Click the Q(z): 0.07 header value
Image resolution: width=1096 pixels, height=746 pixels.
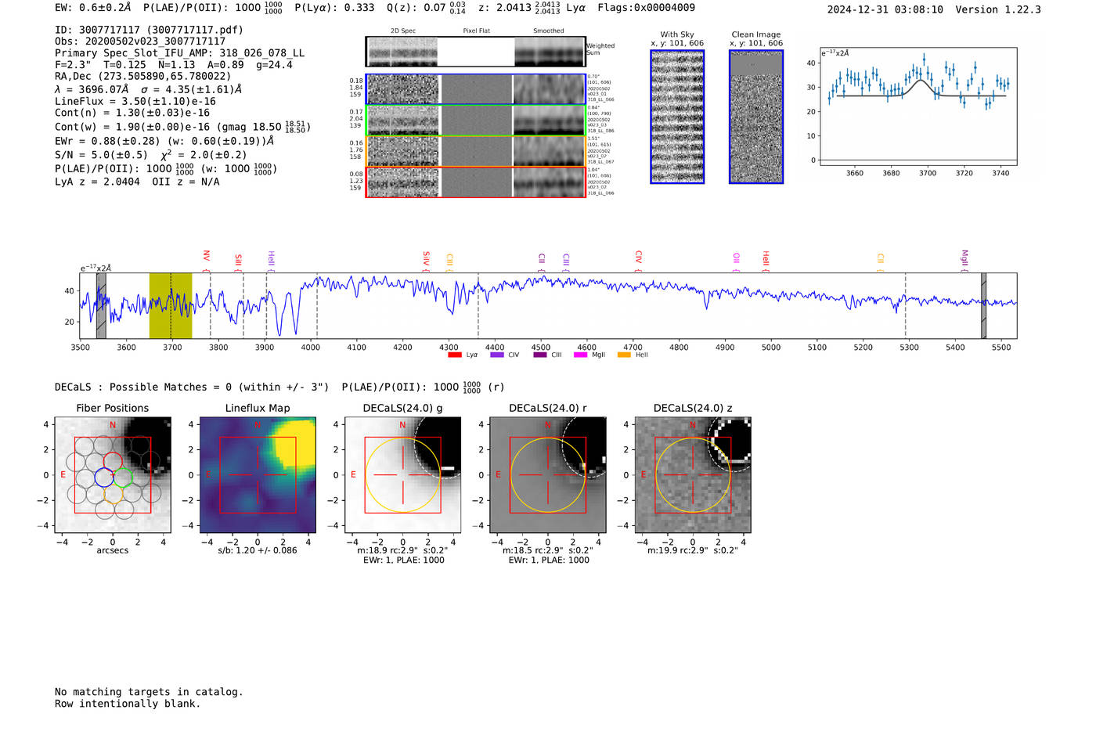426,8
